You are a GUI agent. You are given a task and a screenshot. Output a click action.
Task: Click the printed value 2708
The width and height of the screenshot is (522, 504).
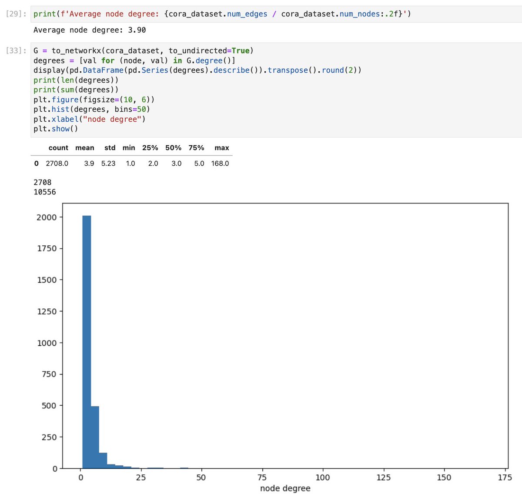click(42, 182)
